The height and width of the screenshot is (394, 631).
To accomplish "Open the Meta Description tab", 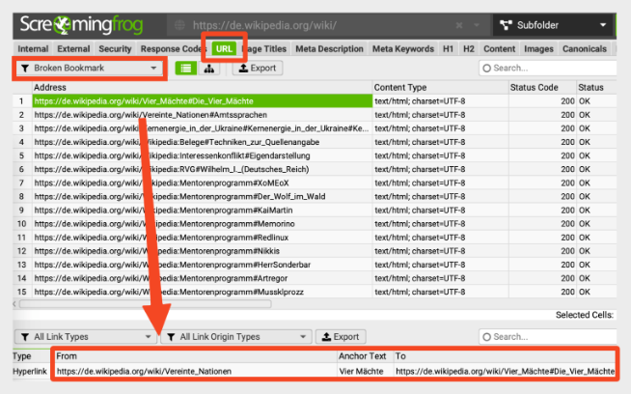I will (329, 48).
